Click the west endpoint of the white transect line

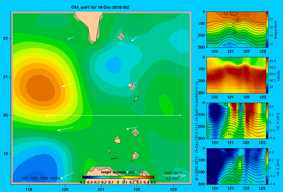click(47, 115)
